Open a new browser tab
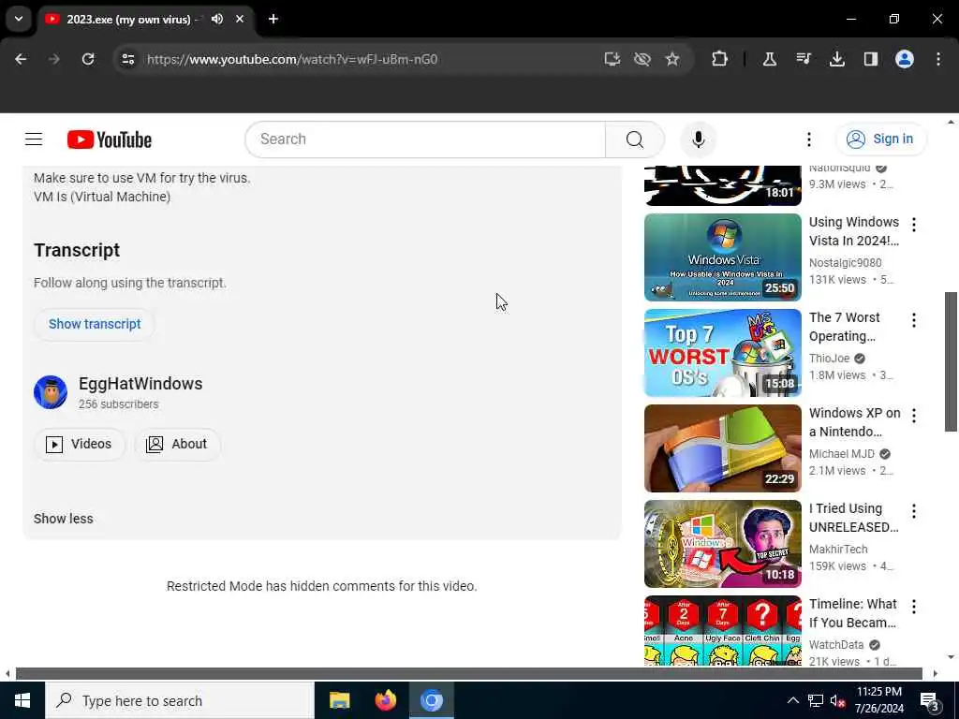959x719 pixels. pos(273,19)
